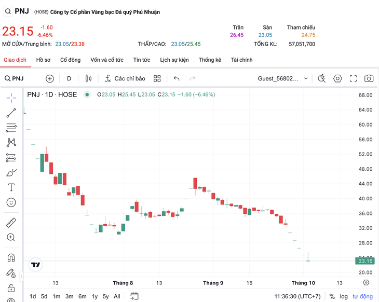Open the Tài chính tab
Viewport: 379px width, 302px height.
(x=241, y=60)
